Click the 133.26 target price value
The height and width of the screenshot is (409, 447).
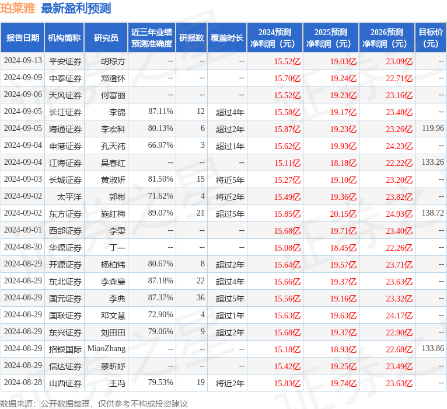433,162
